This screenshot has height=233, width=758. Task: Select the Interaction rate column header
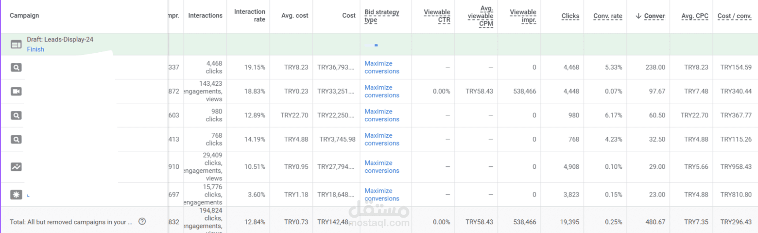(250, 15)
